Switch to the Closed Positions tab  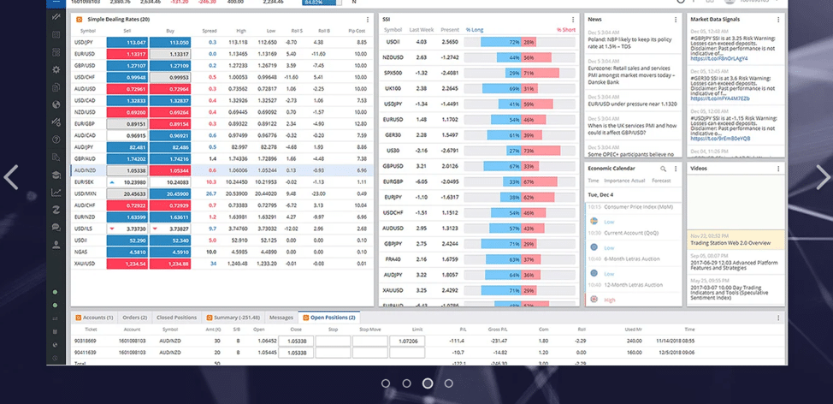176,318
